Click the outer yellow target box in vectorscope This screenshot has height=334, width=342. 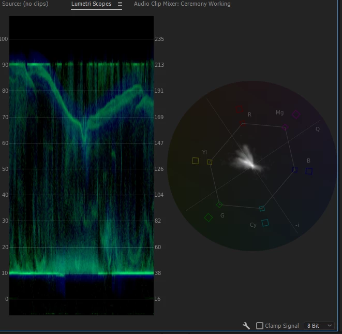(x=196, y=161)
